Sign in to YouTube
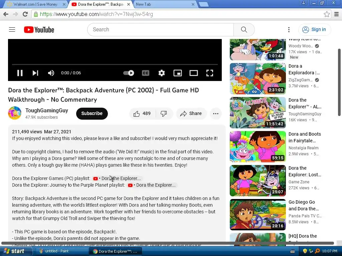 tap(314, 30)
